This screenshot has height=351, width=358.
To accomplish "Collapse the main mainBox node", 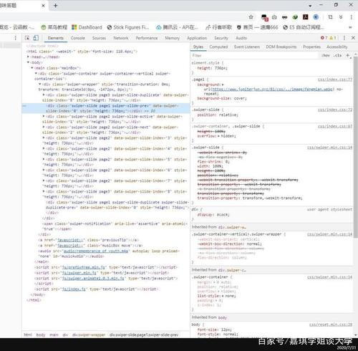I will pyautogui.click(x=32, y=68).
